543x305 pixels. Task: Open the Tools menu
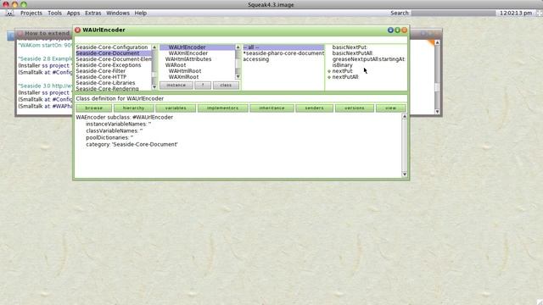54,13
